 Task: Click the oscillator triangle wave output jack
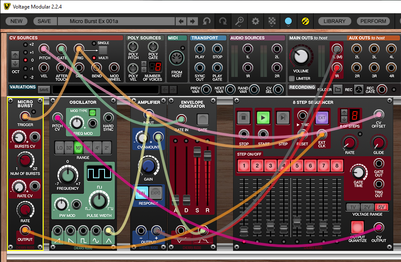[x=108, y=231]
